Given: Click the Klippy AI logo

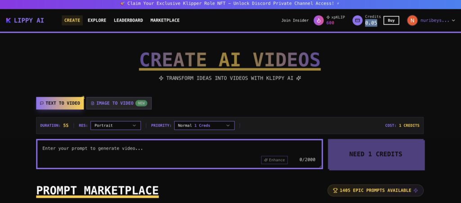Looking at the screenshot, I should (25, 21).
